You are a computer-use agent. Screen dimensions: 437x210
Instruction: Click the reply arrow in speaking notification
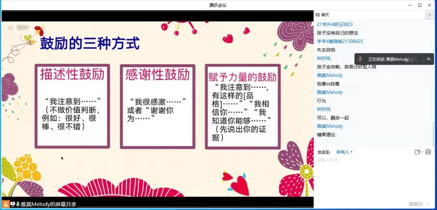tap(429, 59)
